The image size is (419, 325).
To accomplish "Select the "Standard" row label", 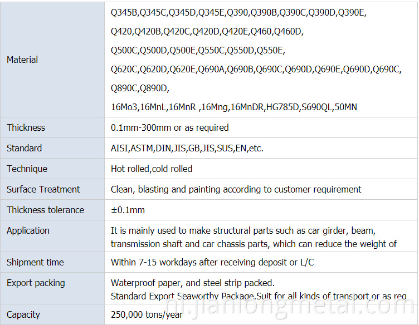I will click(24, 148).
